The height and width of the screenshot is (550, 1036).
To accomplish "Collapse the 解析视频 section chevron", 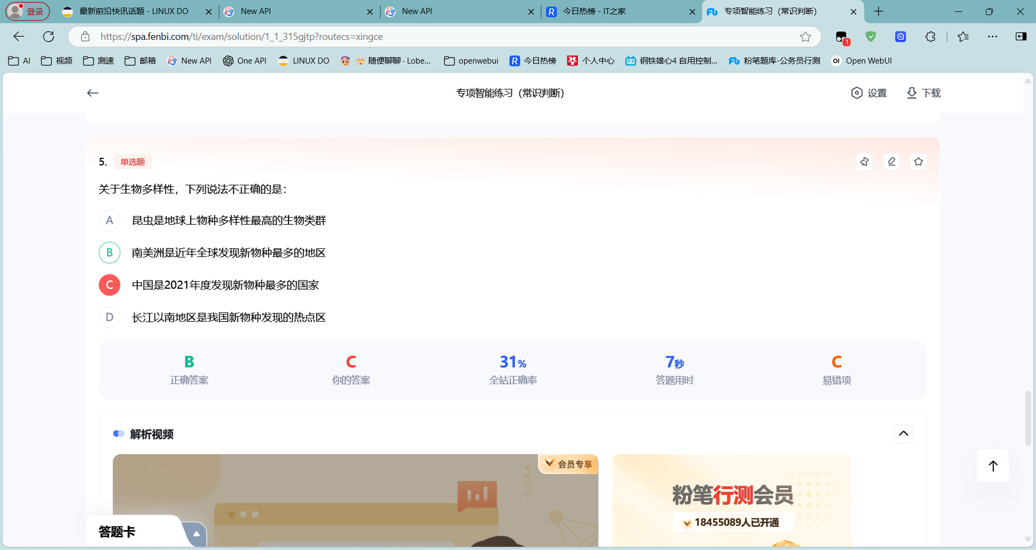I will point(904,434).
